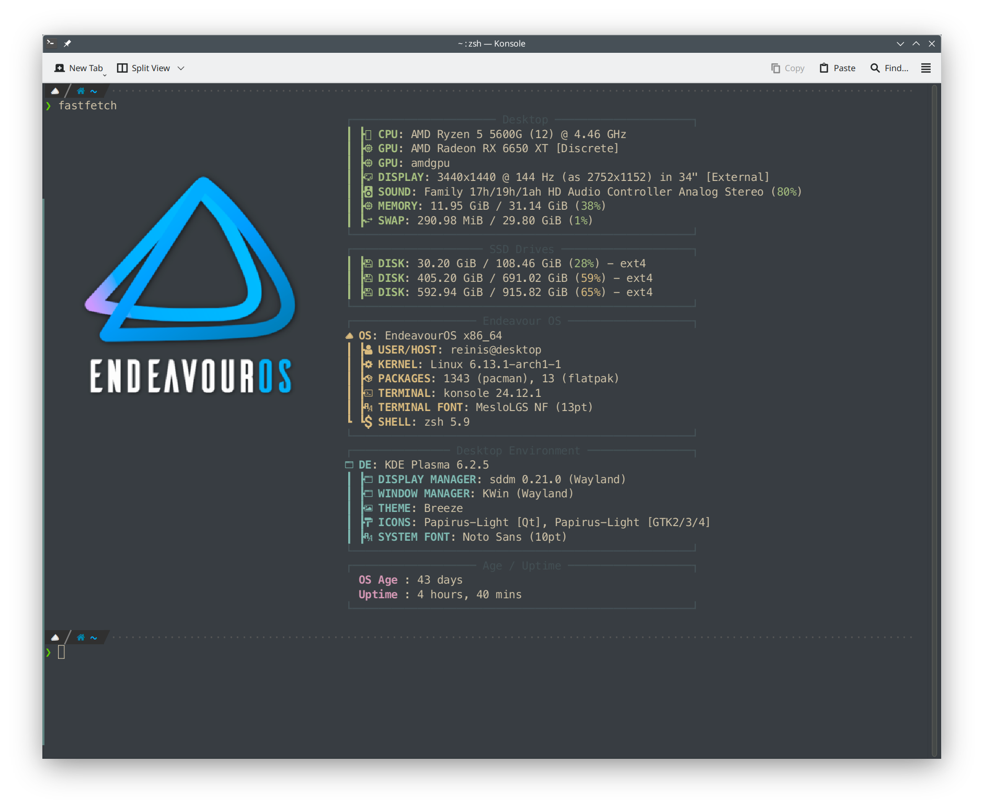Screen dimensions: 984x809
Task: Click the DISK 592.94 GiB line
Action: 507,292
